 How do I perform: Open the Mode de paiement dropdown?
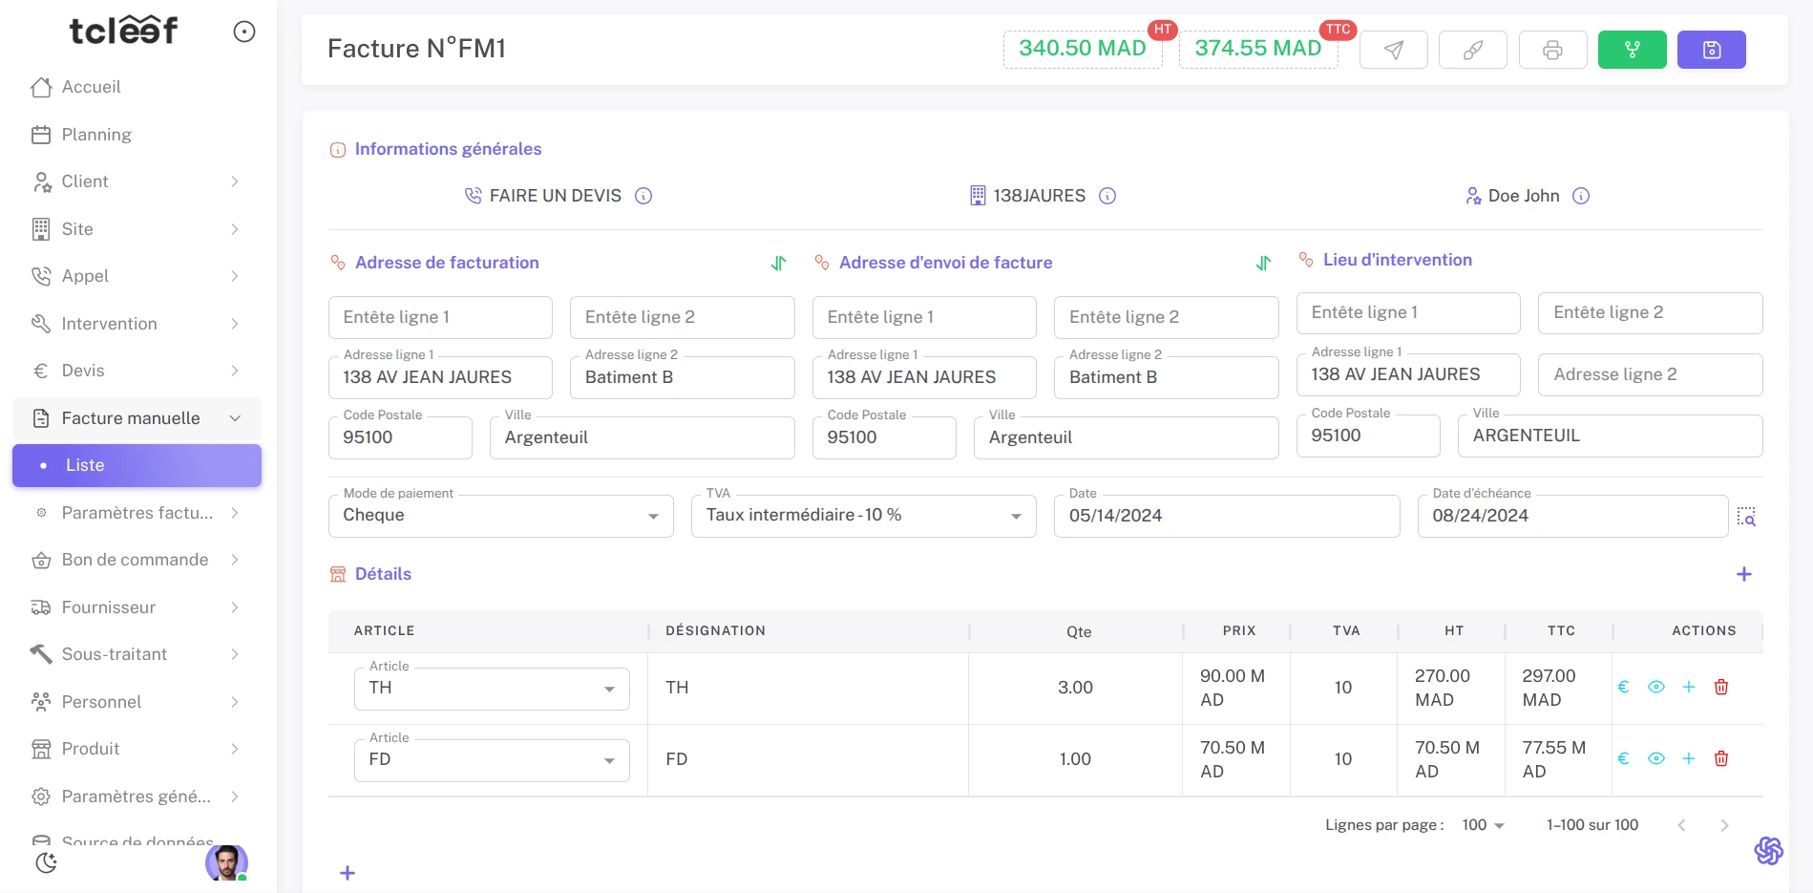pyautogui.click(x=500, y=516)
